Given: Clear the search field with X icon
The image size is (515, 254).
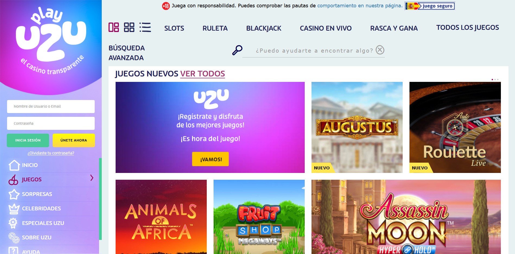Looking at the screenshot, I should pos(380,50).
